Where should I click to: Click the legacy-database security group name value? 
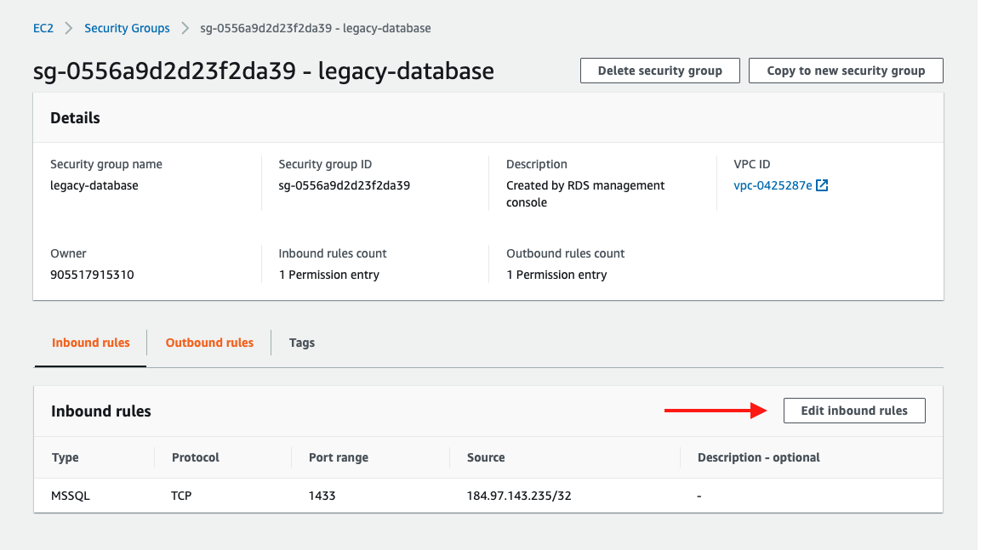94,185
